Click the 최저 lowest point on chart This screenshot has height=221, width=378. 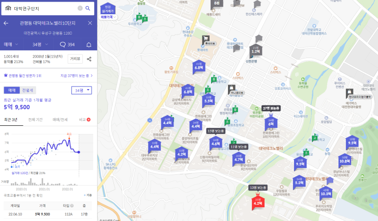pyautogui.click(x=12, y=167)
